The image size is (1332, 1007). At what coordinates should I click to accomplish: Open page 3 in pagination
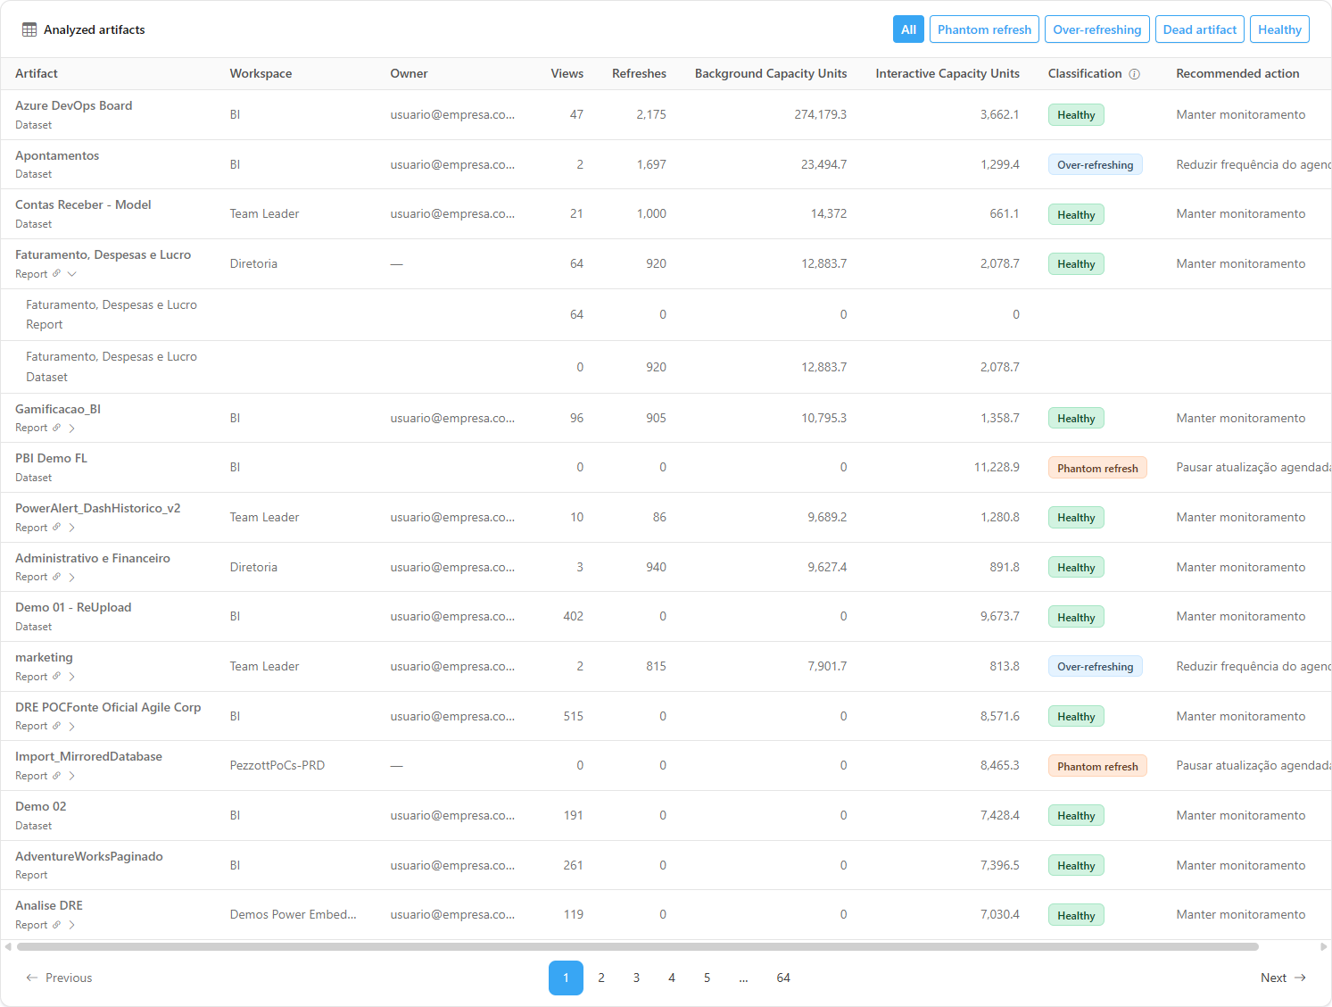[x=636, y=978]
